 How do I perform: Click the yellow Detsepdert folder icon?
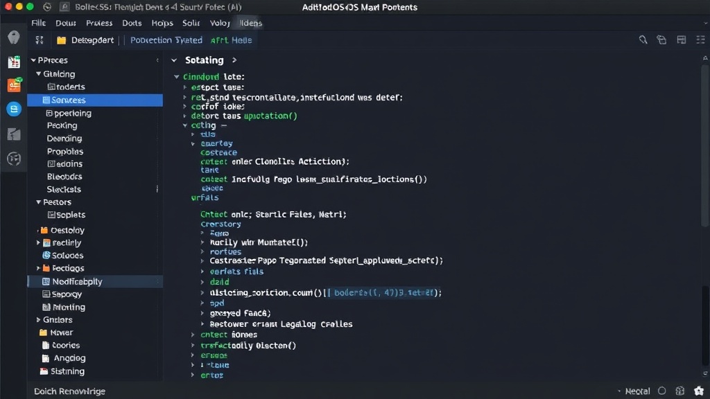pyautogui.click(x=61, y=40)
